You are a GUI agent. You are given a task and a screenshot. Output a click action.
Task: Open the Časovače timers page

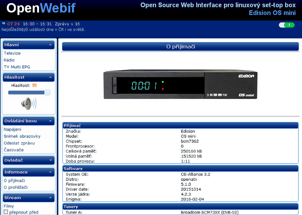[14, 150]
